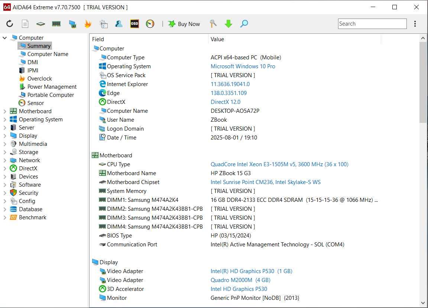This screenshot has width=428, height=308.
Task: Open the QuadCore Intel Xeon CPU link
Action: [279, 164]
